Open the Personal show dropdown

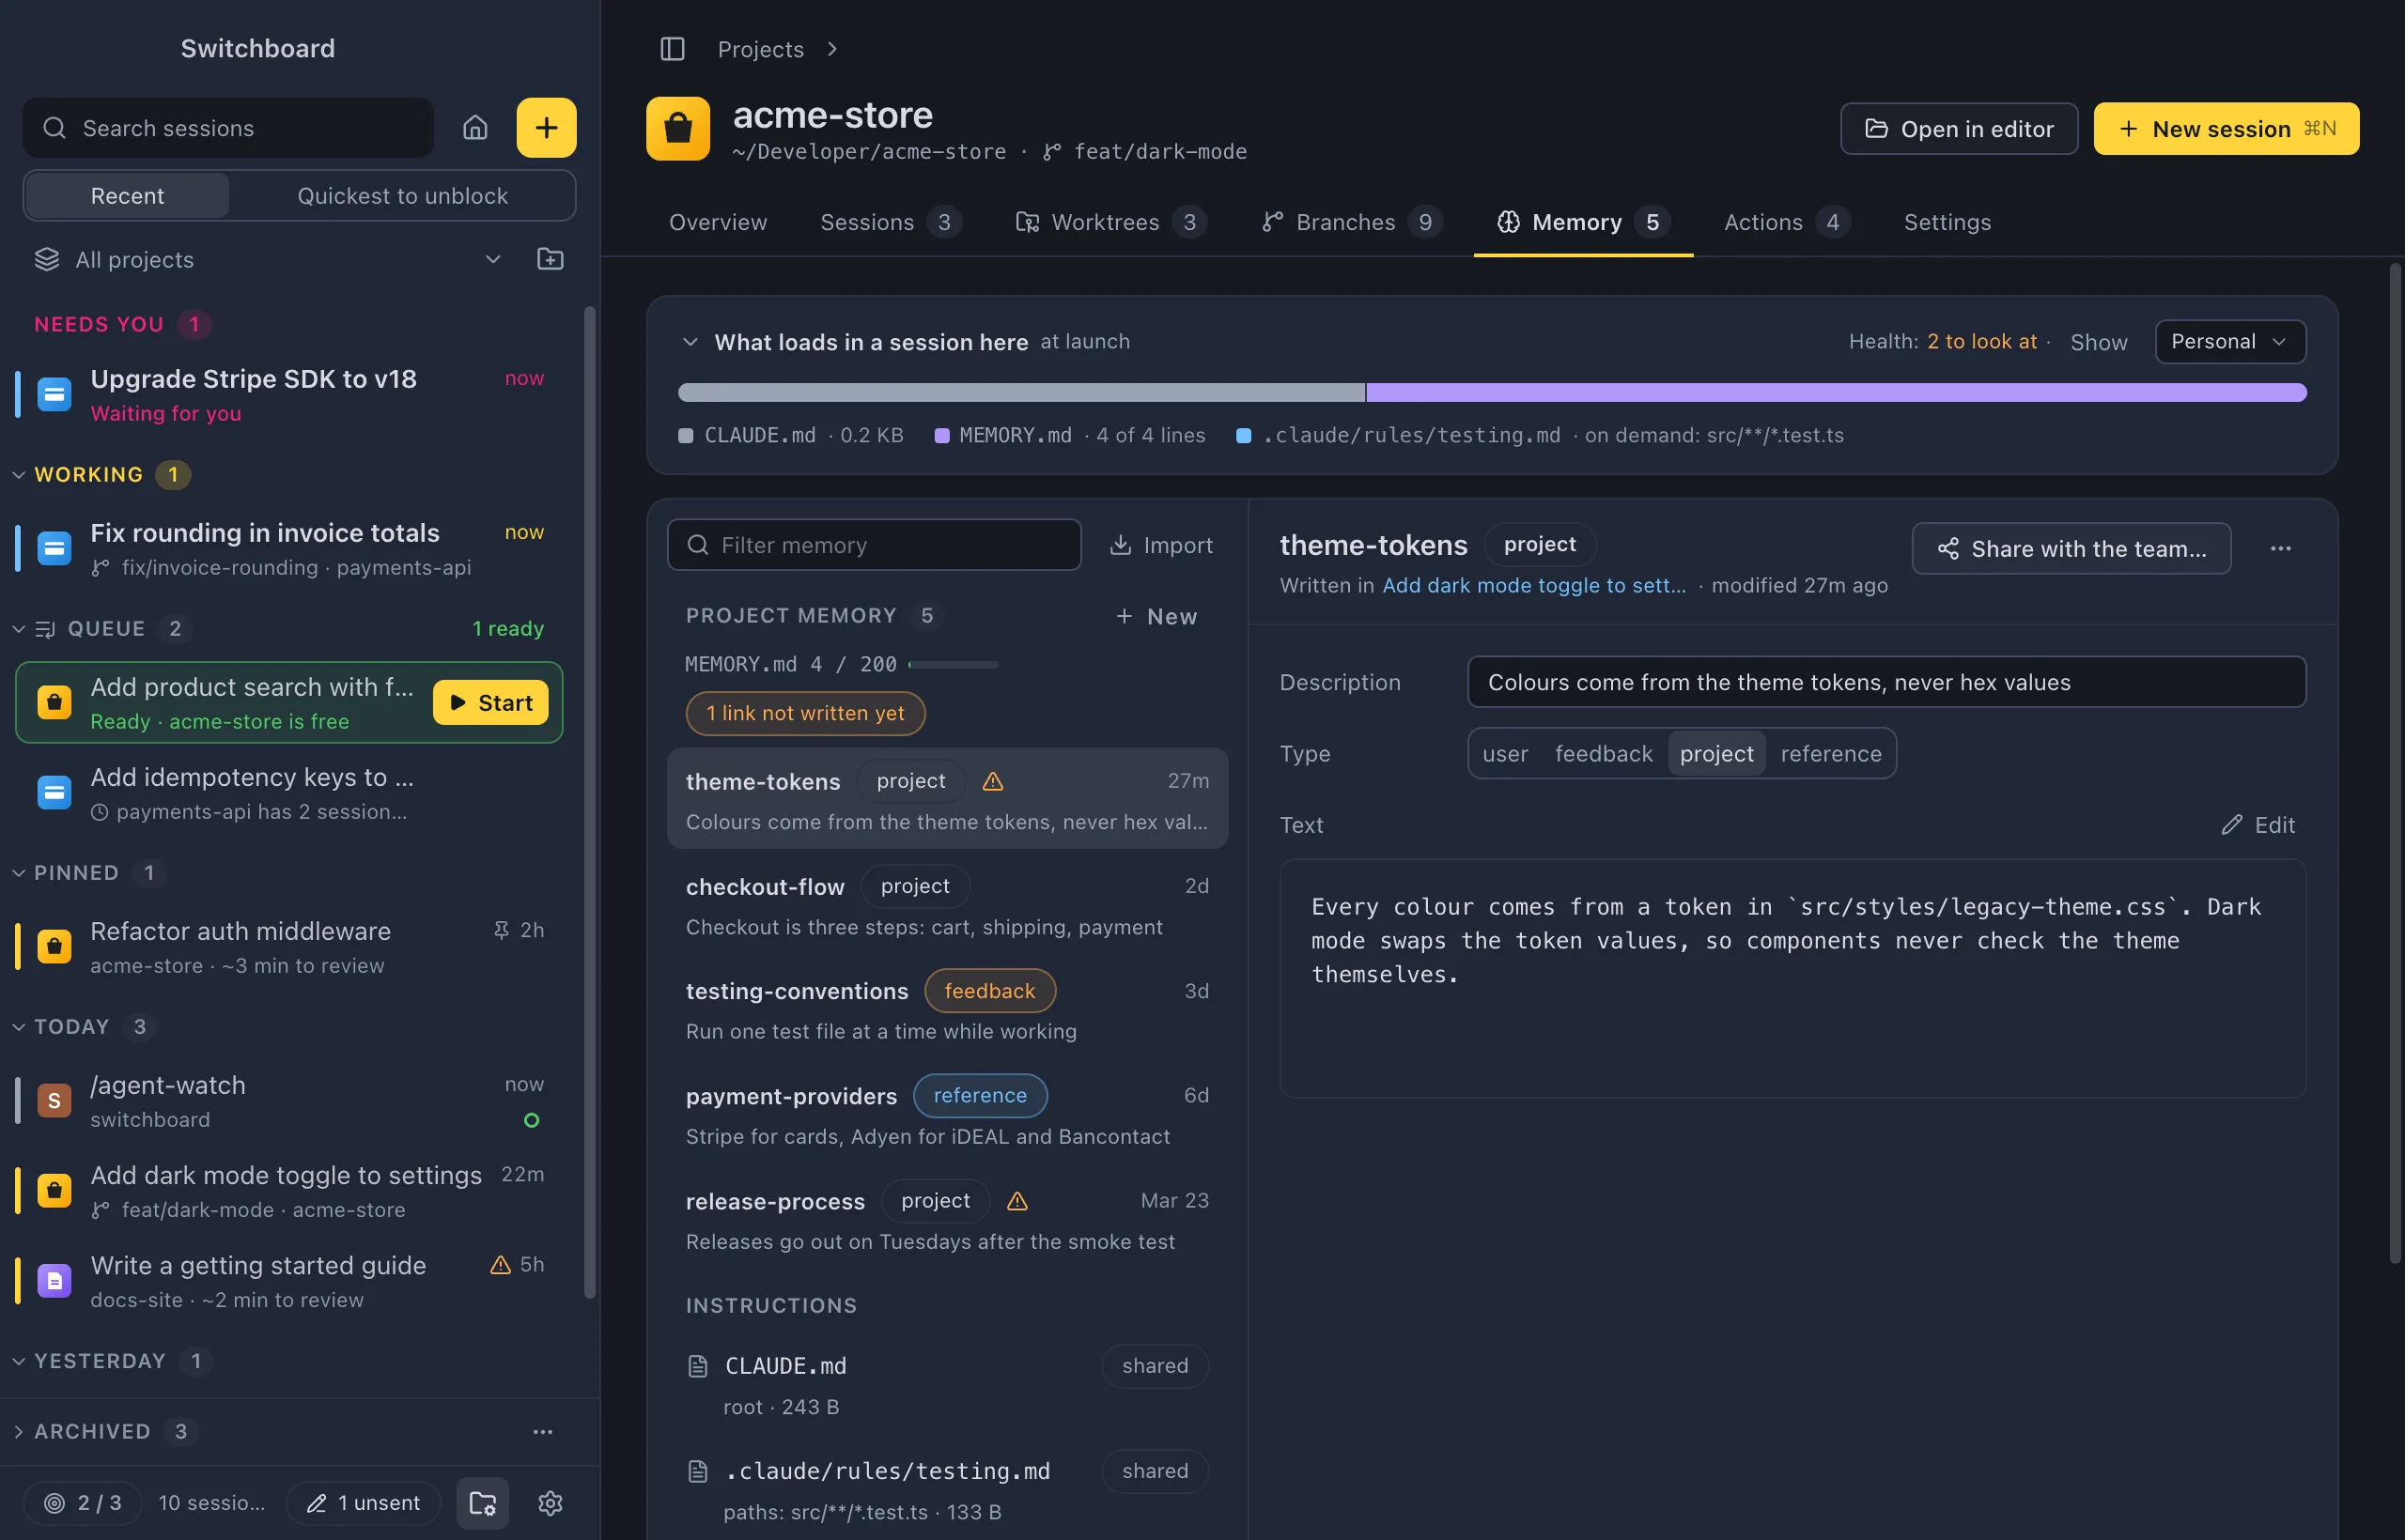coord(2230,341)
